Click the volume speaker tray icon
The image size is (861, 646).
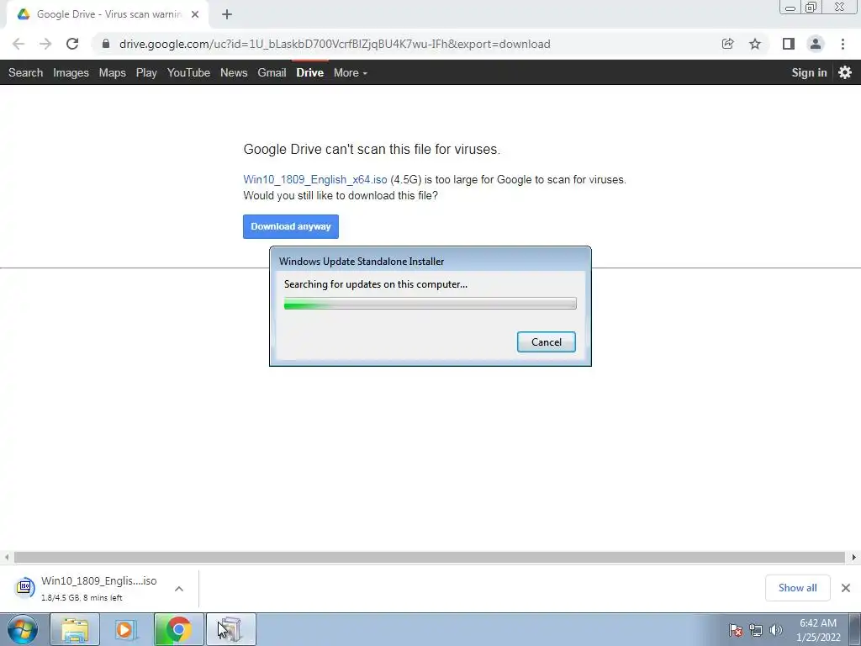(x=775, y=630)
